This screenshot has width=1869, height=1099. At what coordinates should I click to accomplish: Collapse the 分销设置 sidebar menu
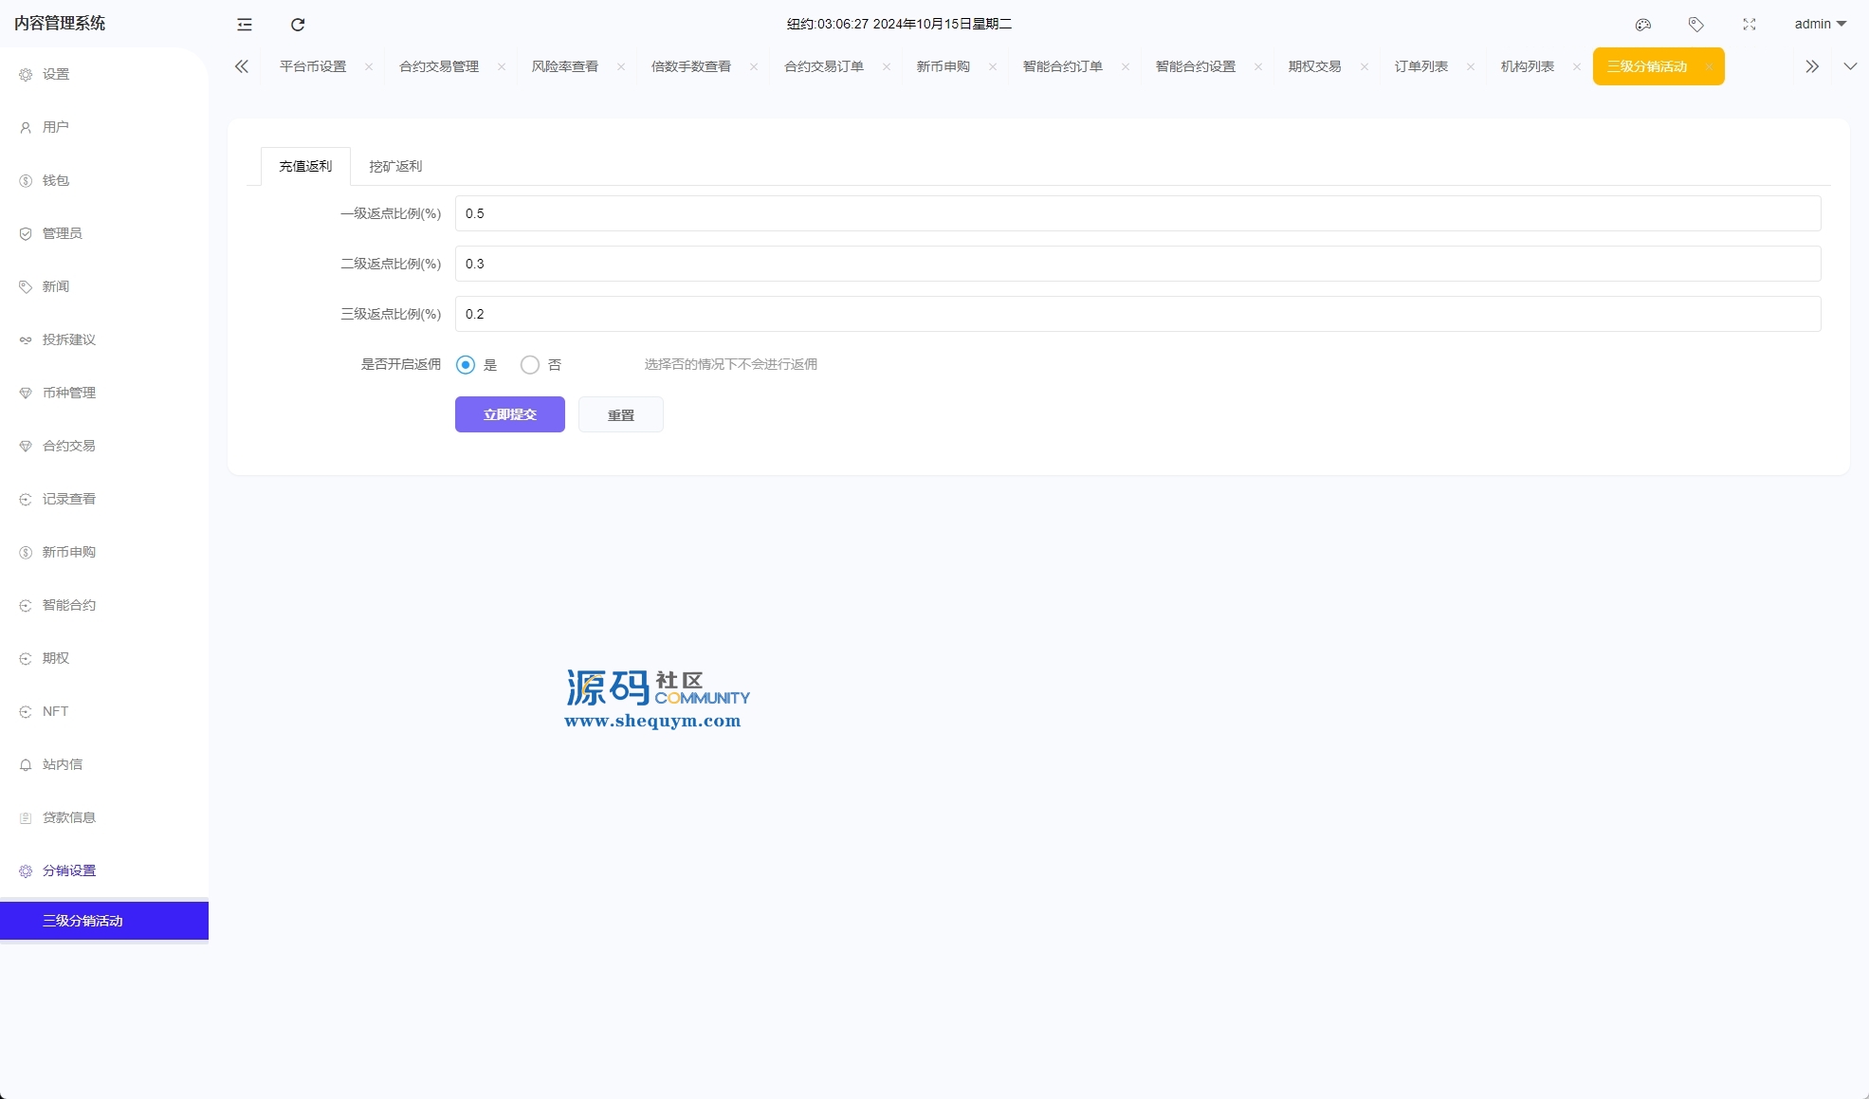(x=68, y=870)
